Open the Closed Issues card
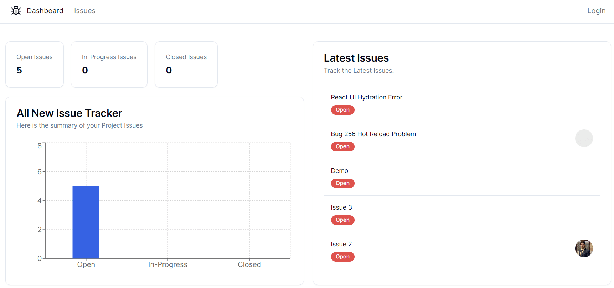The height and width of the screenshot is (288, 614). tap(186, 65)
